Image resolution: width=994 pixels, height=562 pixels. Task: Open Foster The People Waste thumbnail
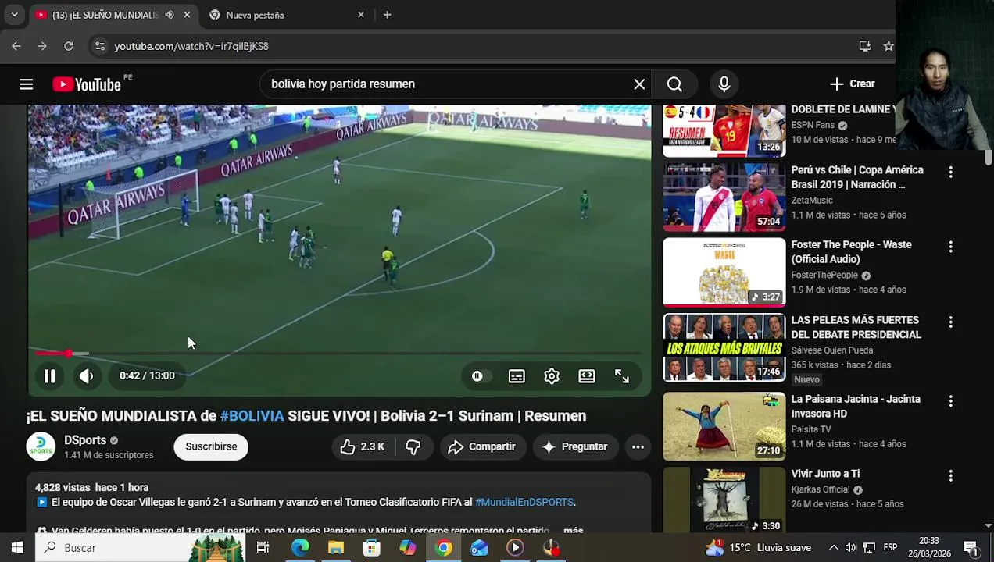coord(724,272)
